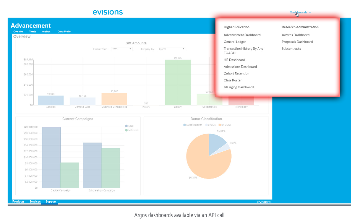This screenshot has height=224, width=360.
Task: Select Transaction History By Any FOAPAL
Action: click(x=243, y=51)
